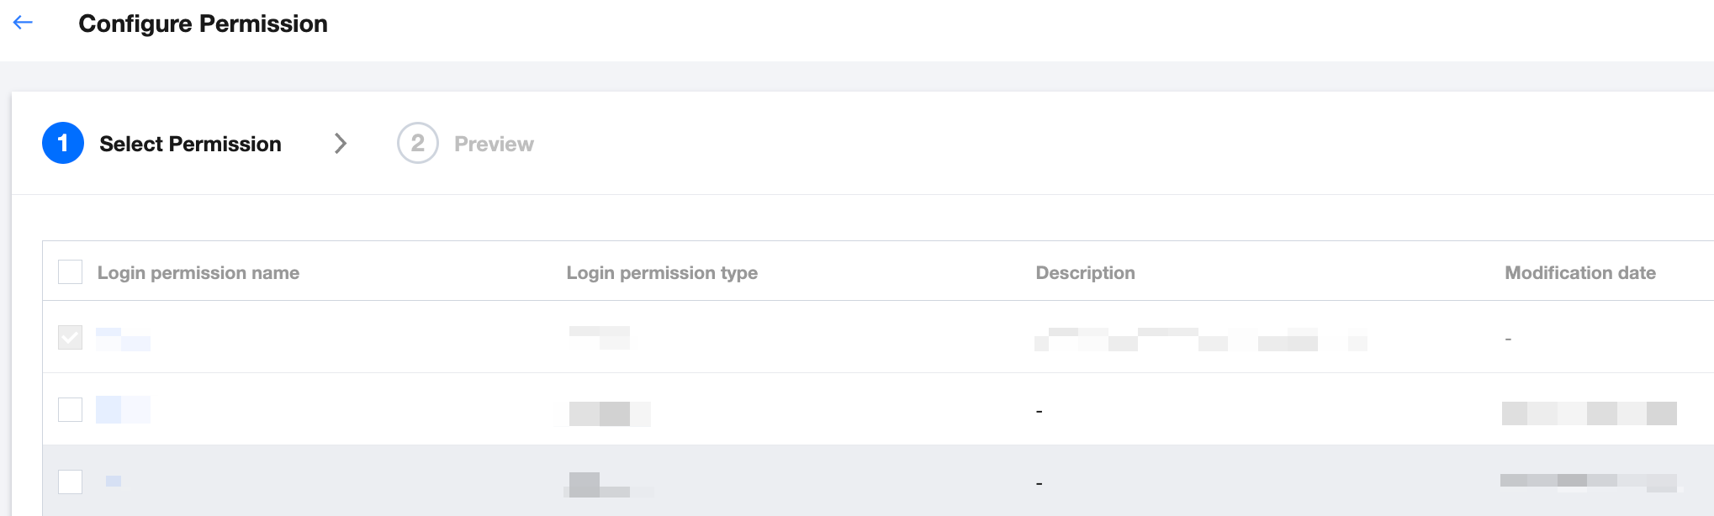Open the second row's permission name link
Image resolution: width=1714 pixels, height=516 pixels.
[x=123, y=409]
